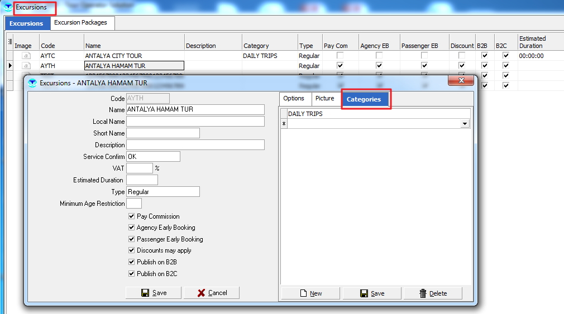Toggle the Publish on B2B checkbox
This screenshot has height=314, width=564.
132,262
